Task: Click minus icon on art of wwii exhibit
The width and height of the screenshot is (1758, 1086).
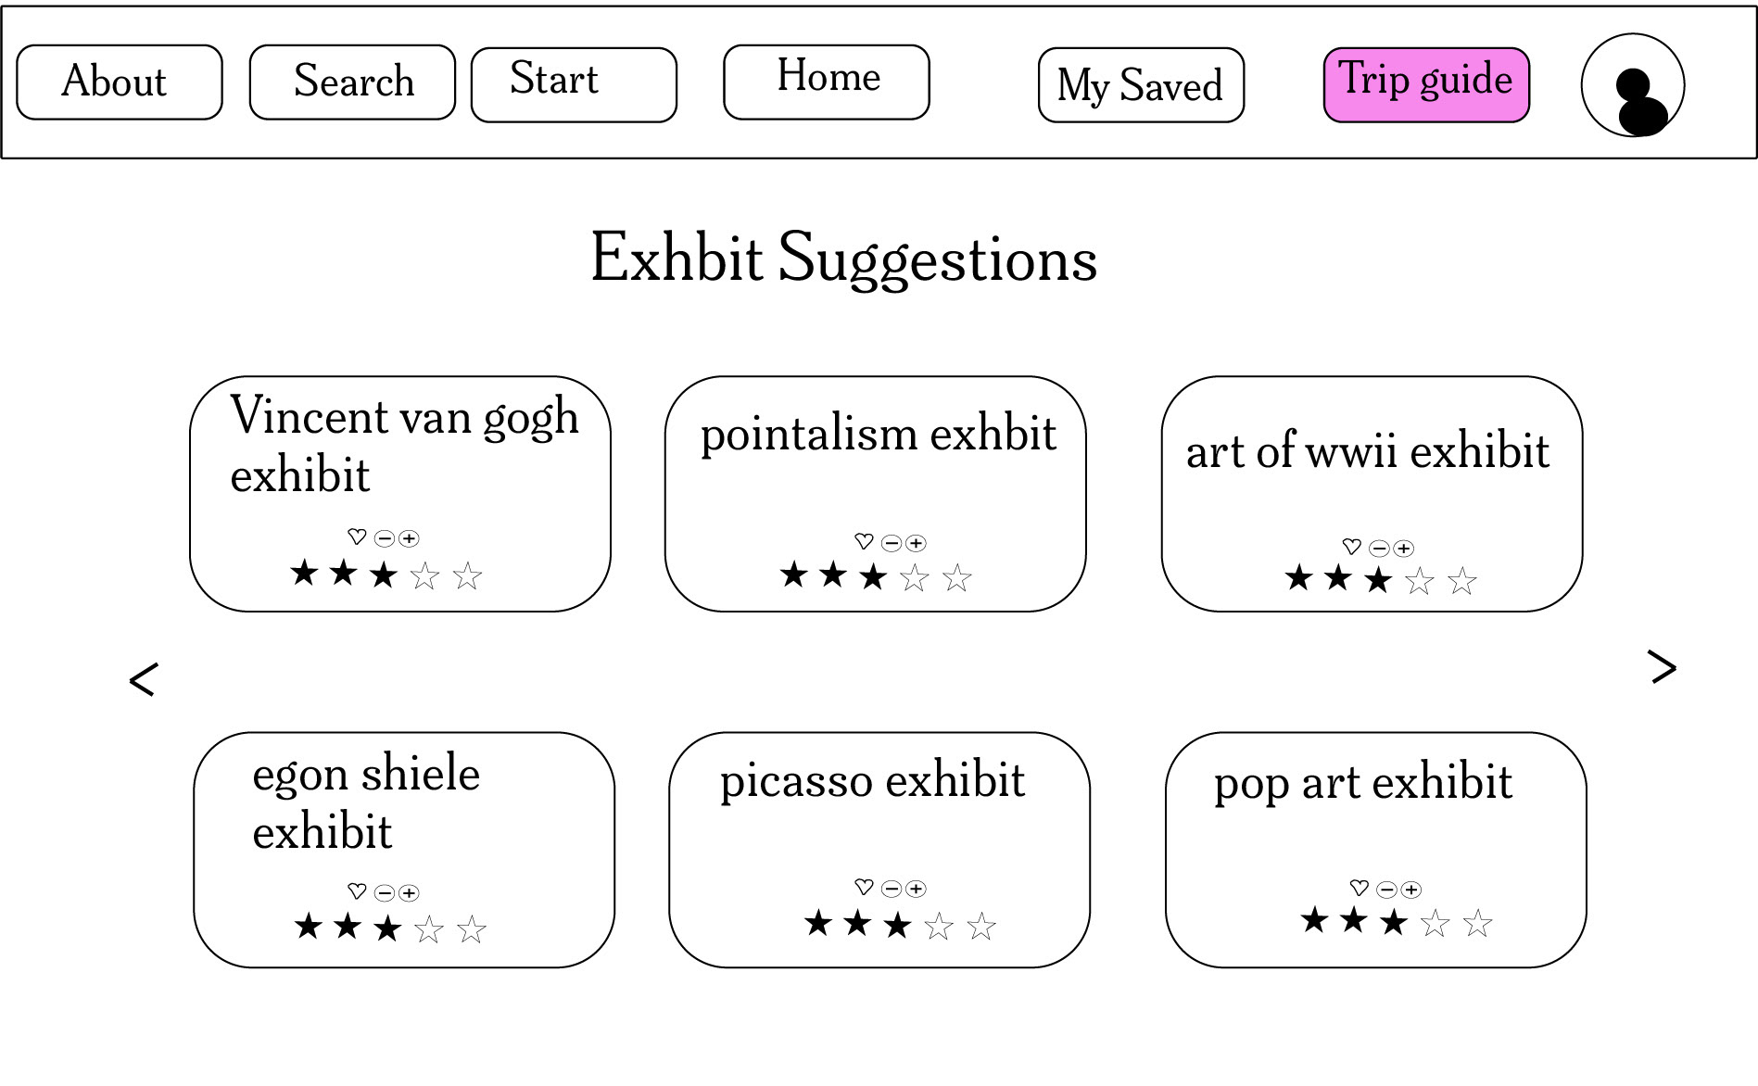Action: [1379, 549]
